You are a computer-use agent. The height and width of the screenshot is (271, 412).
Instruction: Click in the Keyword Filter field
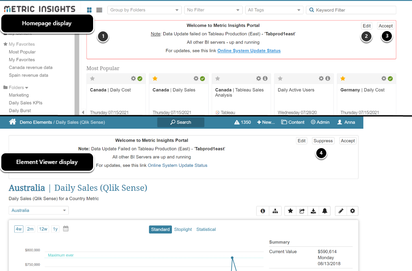pyautogui.click(x=351, y=10)
